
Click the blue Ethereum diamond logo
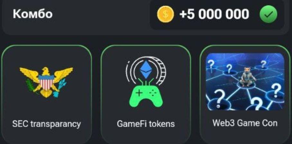click(146, 70)
